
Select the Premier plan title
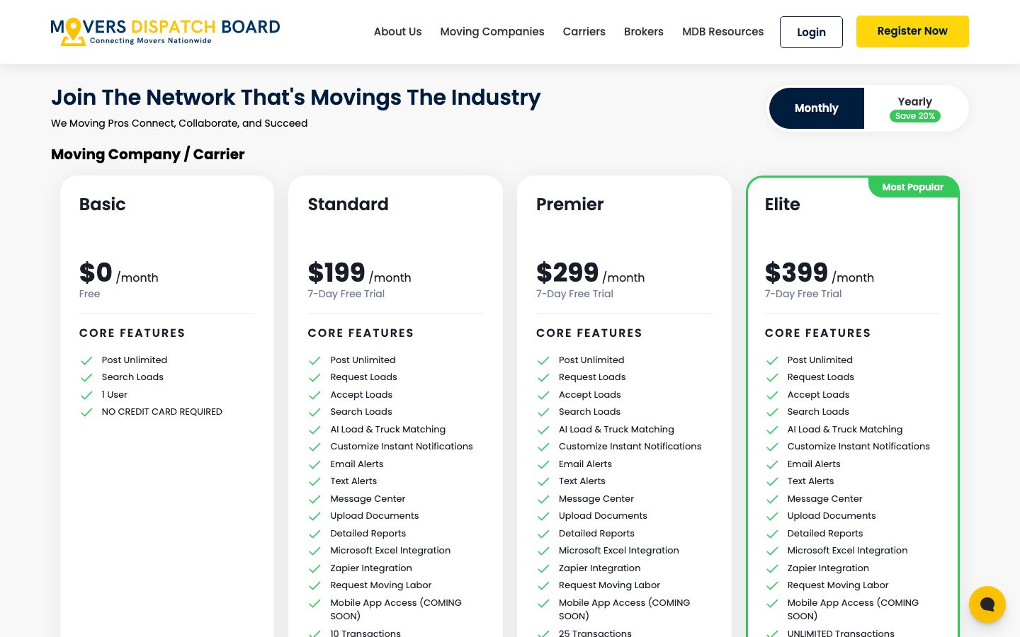point(570,205)
